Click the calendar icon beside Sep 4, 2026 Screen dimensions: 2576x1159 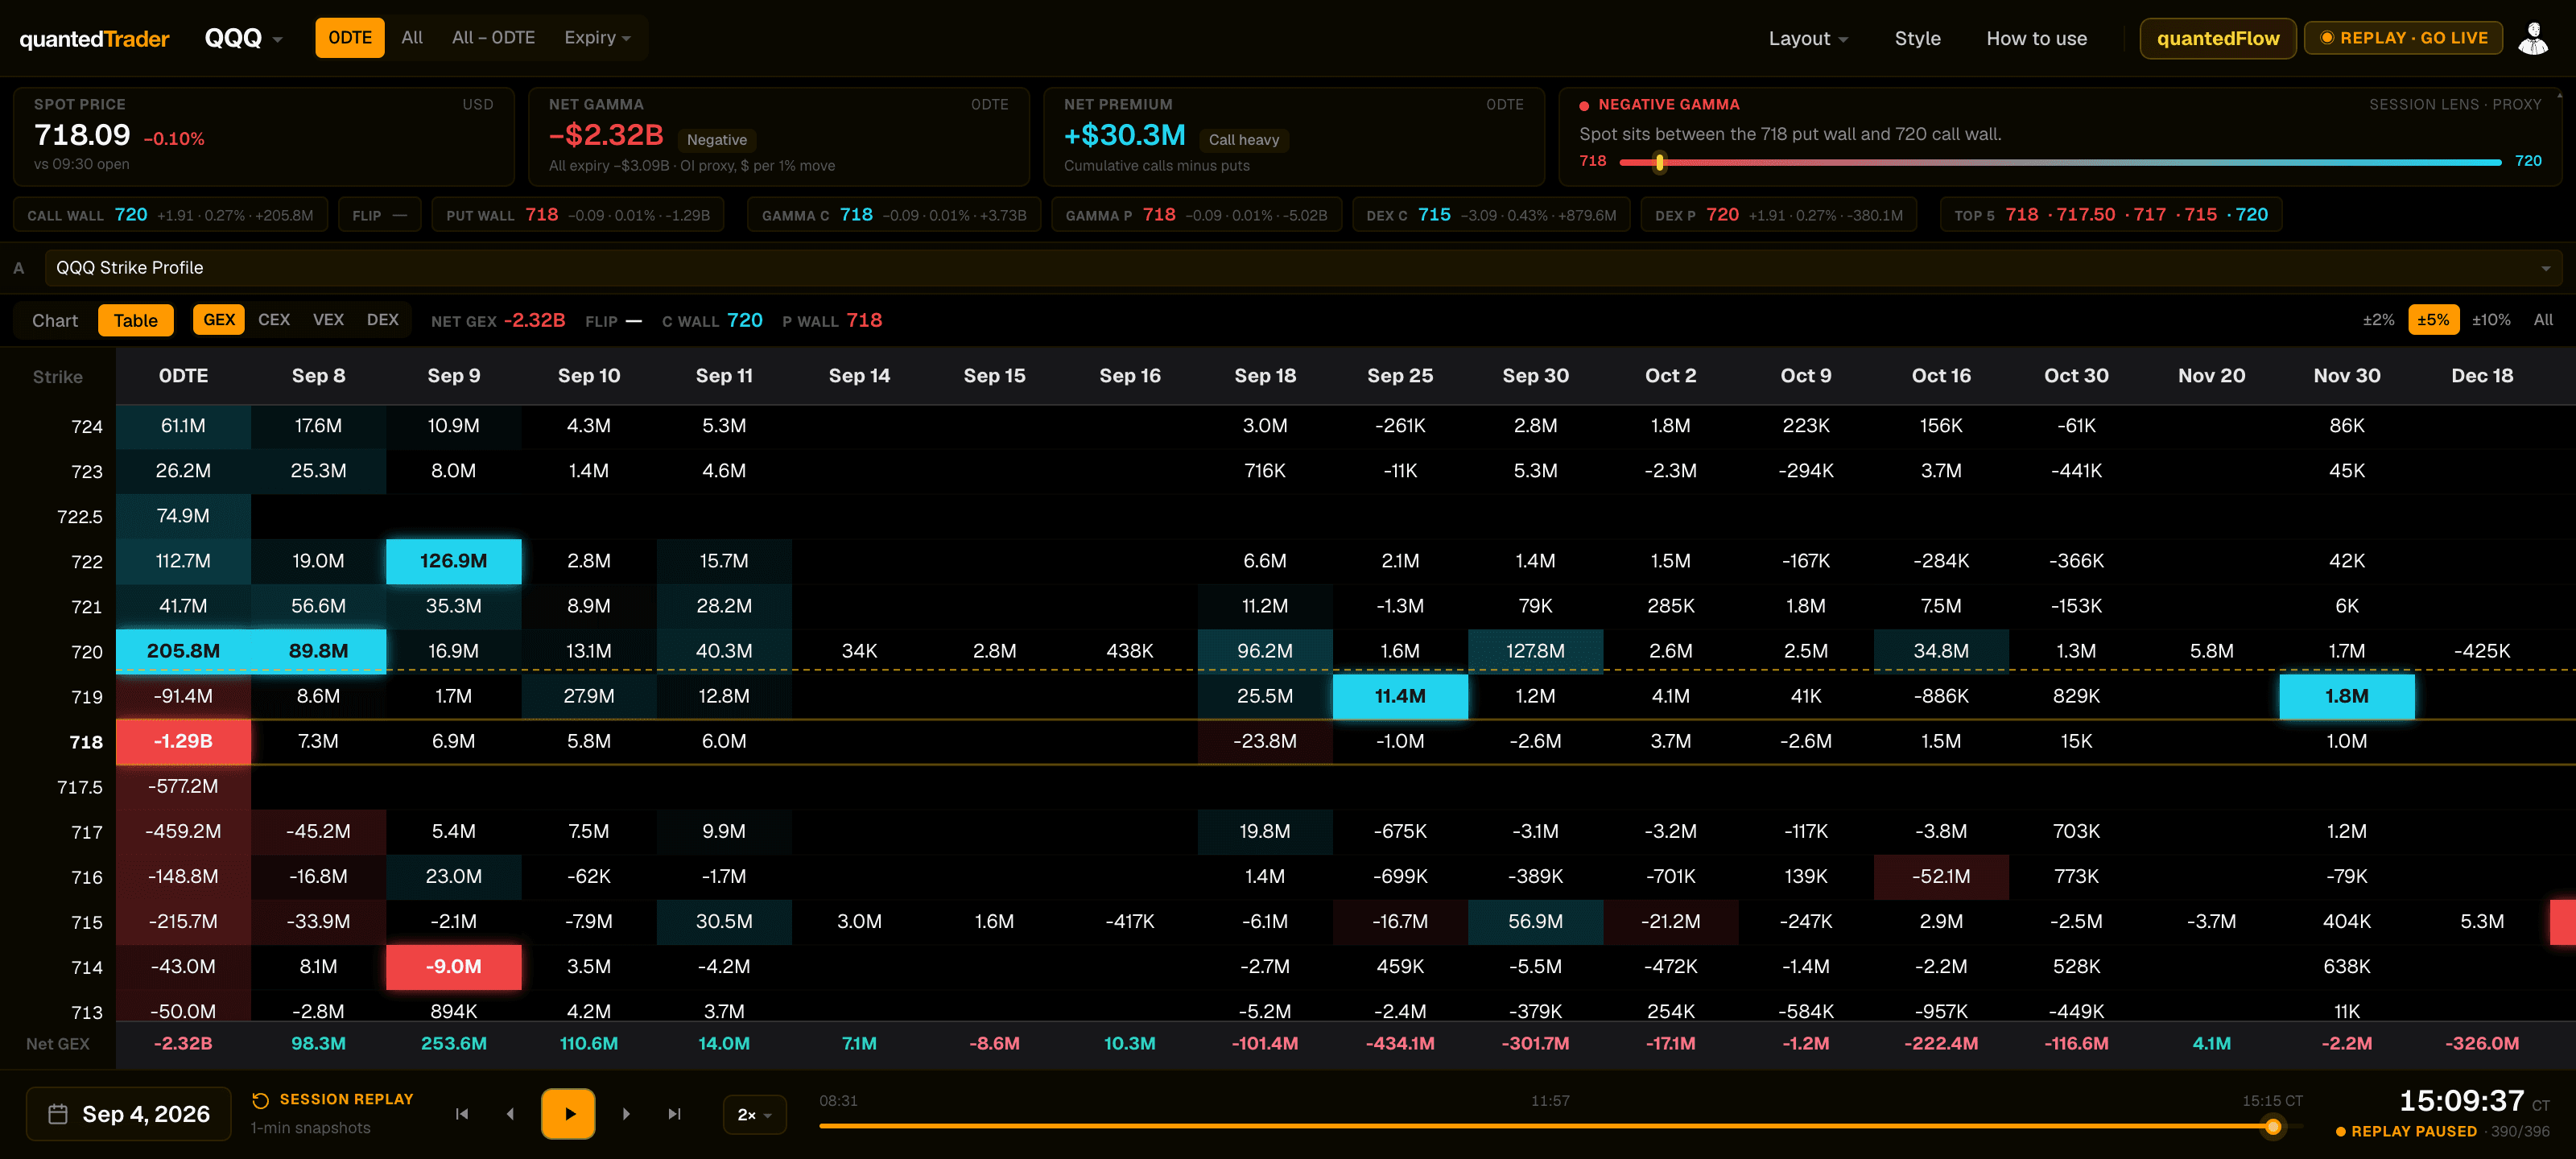click(x=58, y=1114)
